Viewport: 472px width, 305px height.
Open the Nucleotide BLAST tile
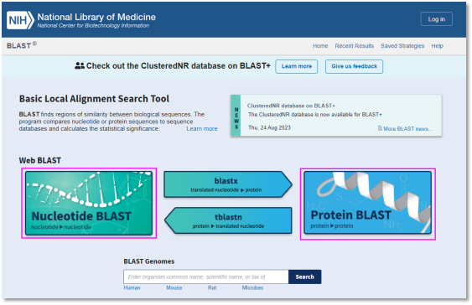click(89, 203)
